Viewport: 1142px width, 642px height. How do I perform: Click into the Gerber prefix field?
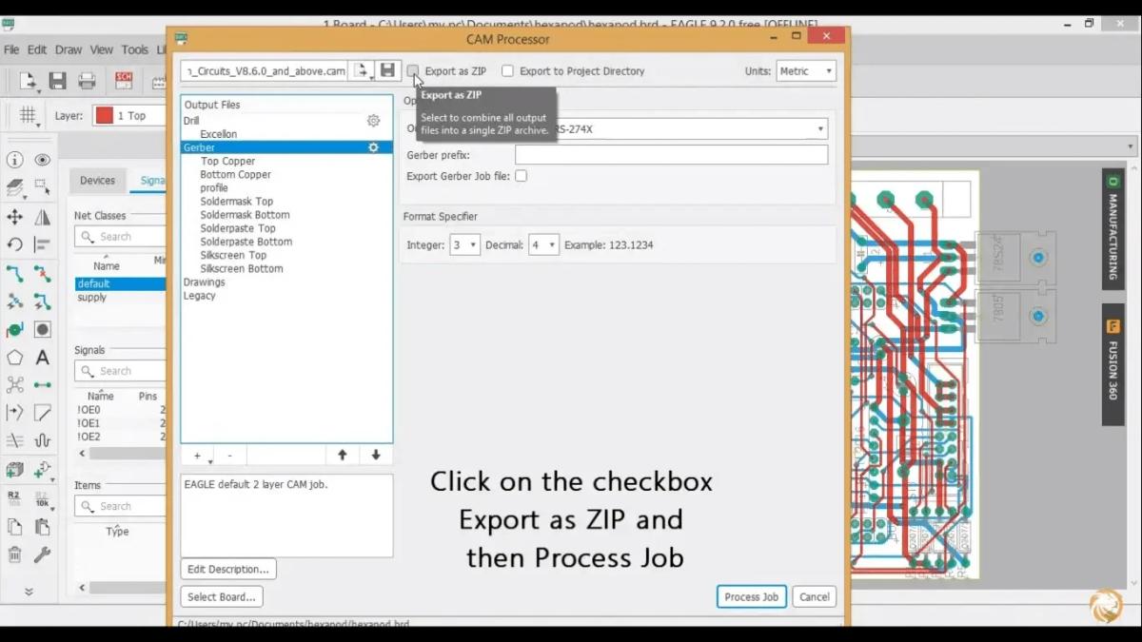point(671,155)
